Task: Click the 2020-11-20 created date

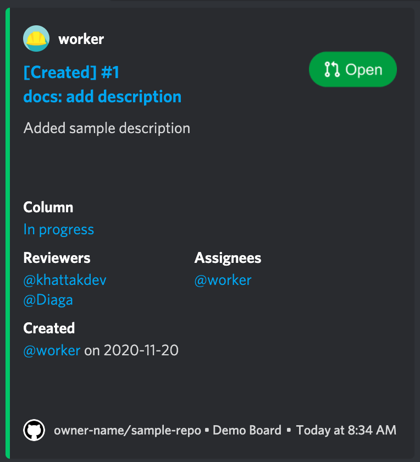Action: [x=141, y=350]
